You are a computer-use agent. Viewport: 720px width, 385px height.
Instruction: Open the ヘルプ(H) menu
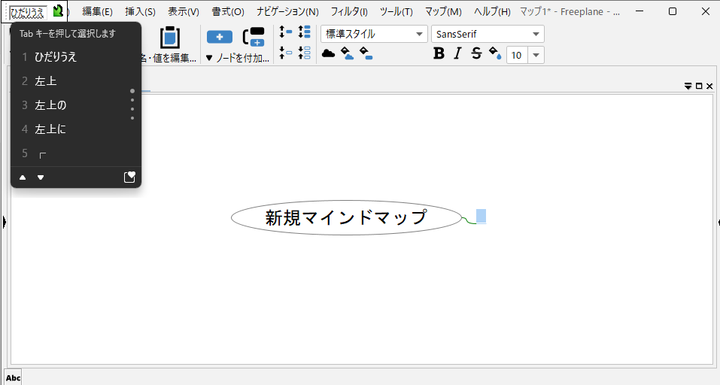[x=492, y=12]
